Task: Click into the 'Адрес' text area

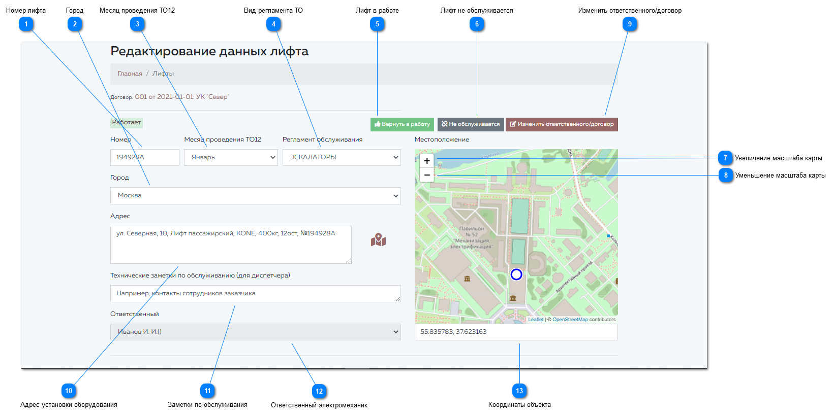Action: pyautogui.click(x=231, y=245)
